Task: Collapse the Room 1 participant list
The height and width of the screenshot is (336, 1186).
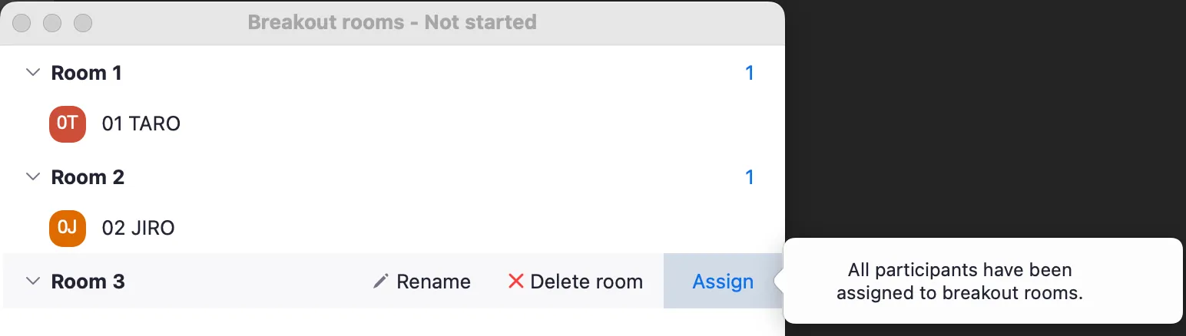Action: (x=32, y=73)
